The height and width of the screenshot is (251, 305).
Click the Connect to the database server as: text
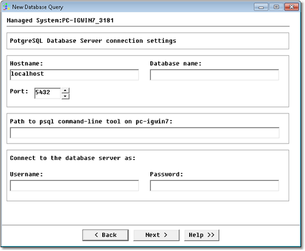(73, 158)
